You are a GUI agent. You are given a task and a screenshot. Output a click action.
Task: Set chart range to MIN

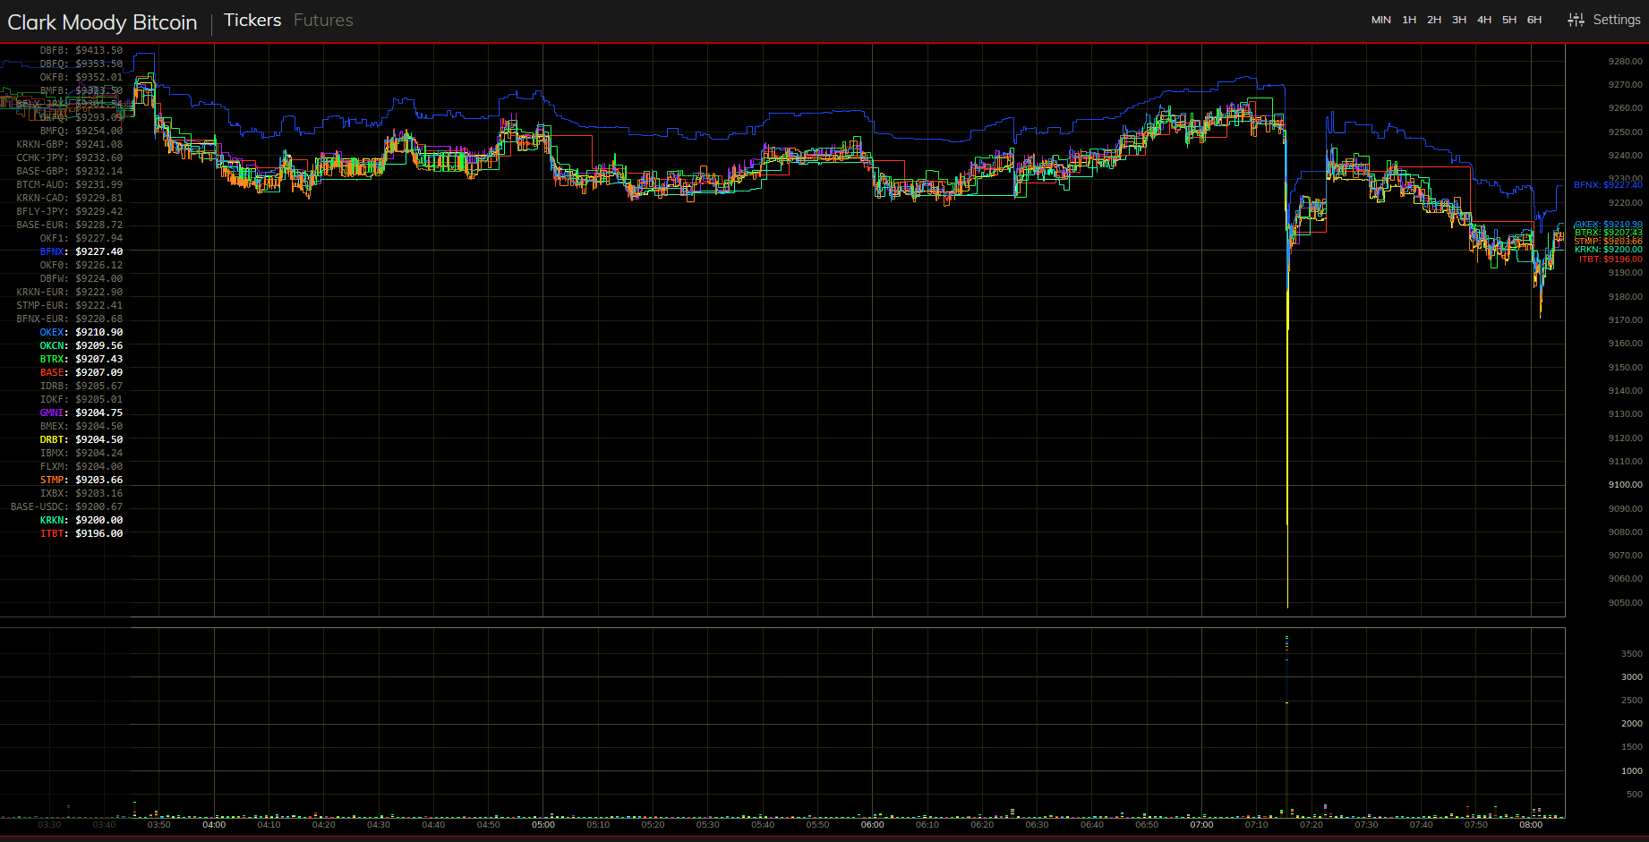(x=1380, y=20)
